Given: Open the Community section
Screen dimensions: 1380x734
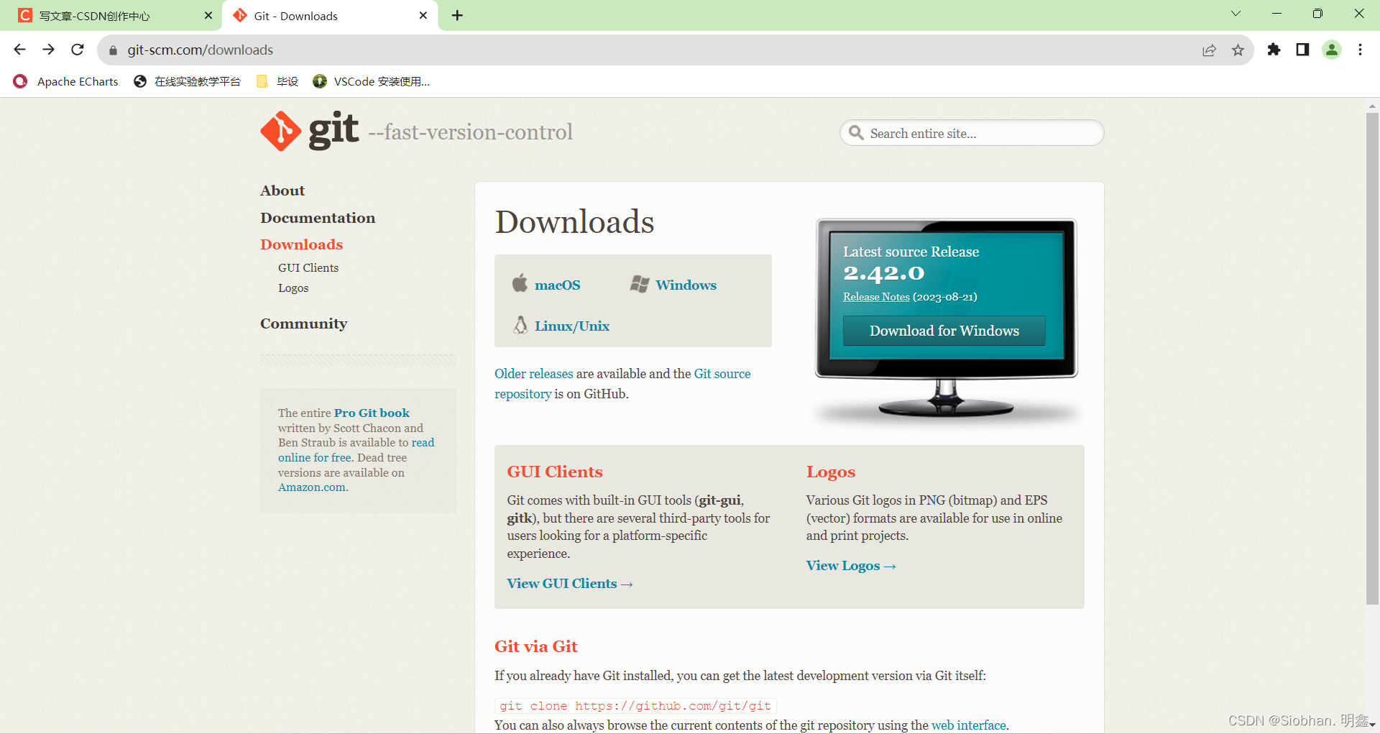Looking at the screenshot, I should 303,324.
